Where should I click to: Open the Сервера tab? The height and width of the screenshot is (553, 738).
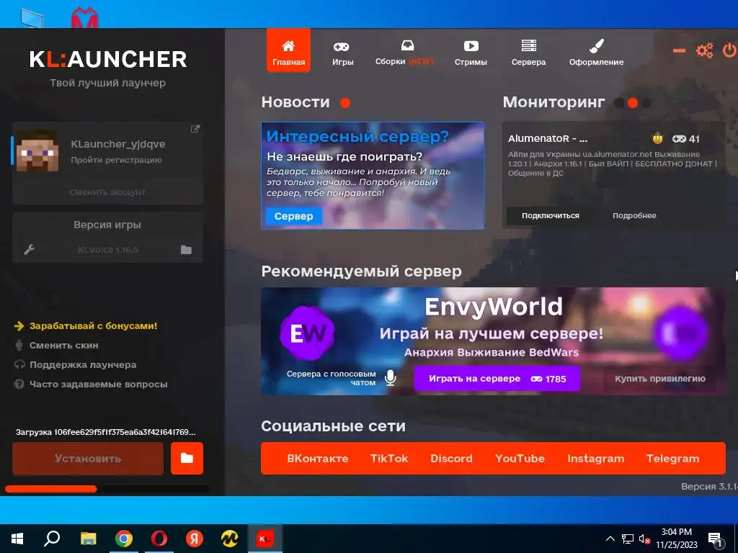[528, 53]
